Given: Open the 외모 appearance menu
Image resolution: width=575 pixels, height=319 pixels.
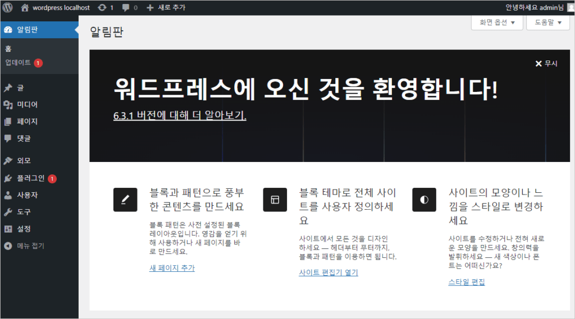Looking at the screenshot, I should click(39, 161).
